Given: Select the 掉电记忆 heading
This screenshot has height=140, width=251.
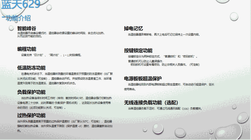Looking at the screenshot, I should (x=134, y=28).
